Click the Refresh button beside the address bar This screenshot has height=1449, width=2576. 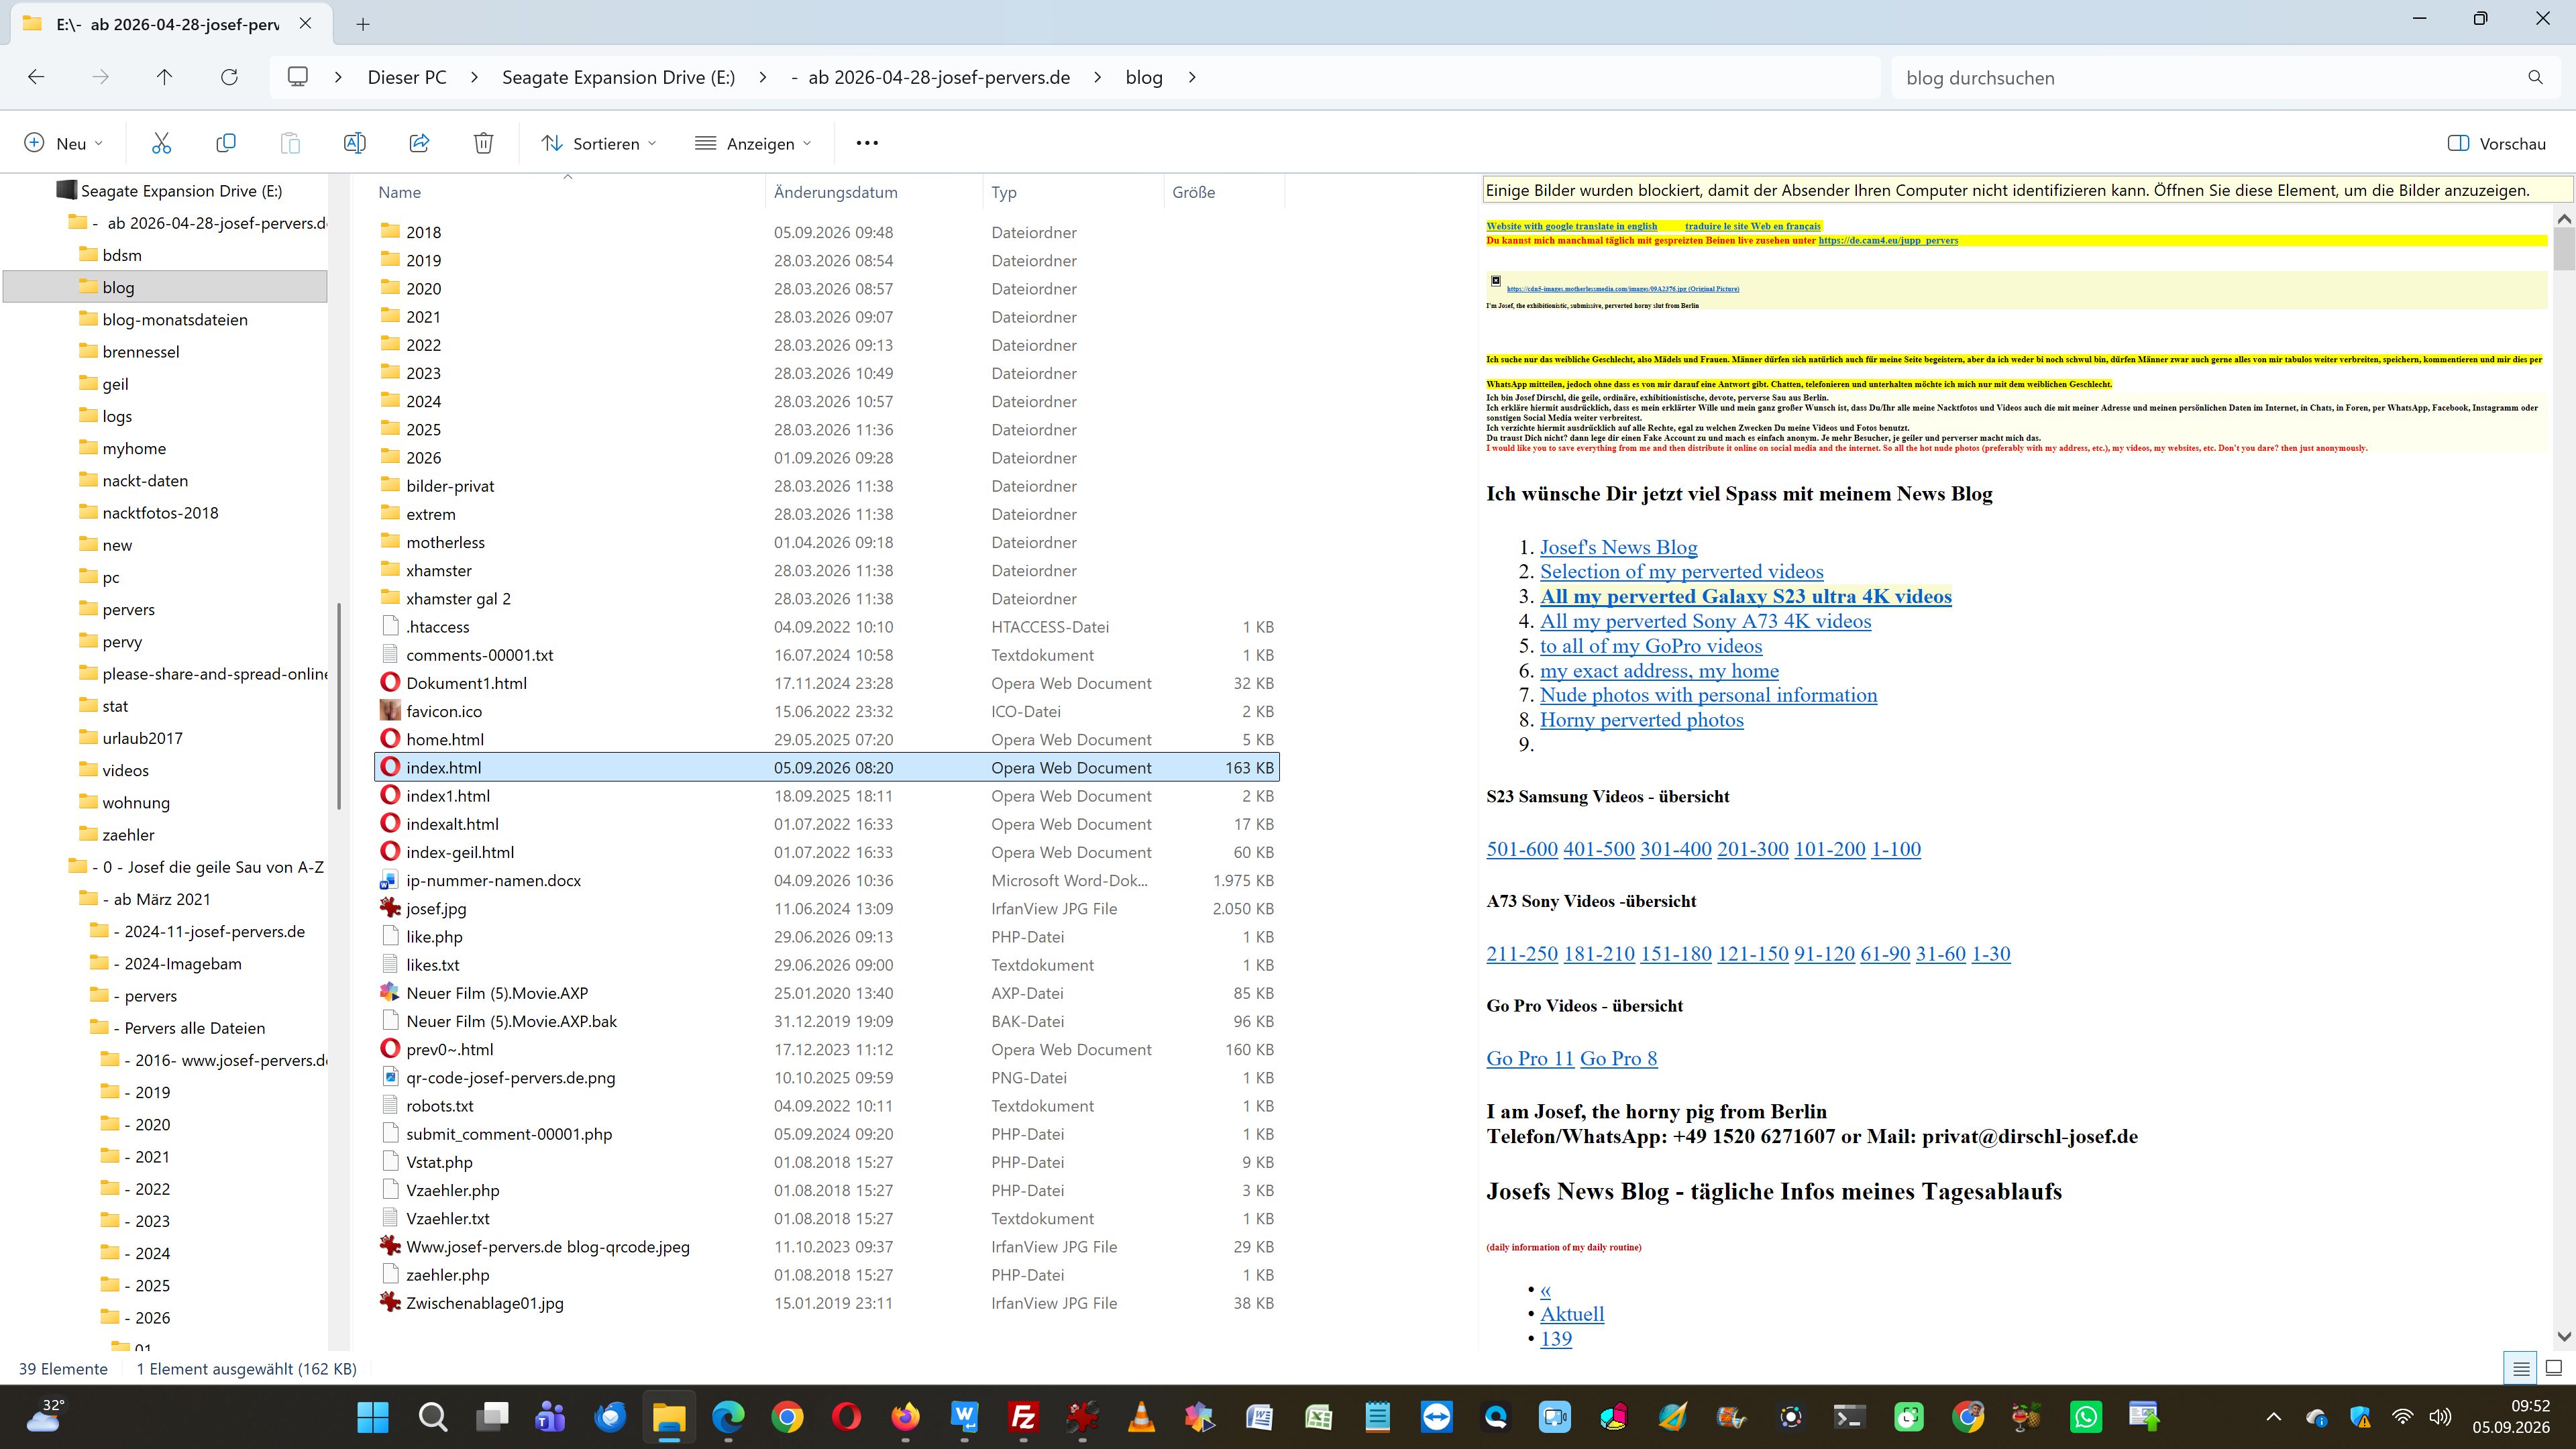point(229,77)
